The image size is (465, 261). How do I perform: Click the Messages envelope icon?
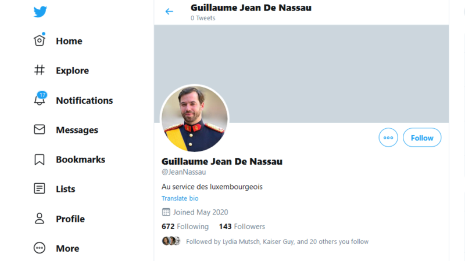click(x=40, y=130)
